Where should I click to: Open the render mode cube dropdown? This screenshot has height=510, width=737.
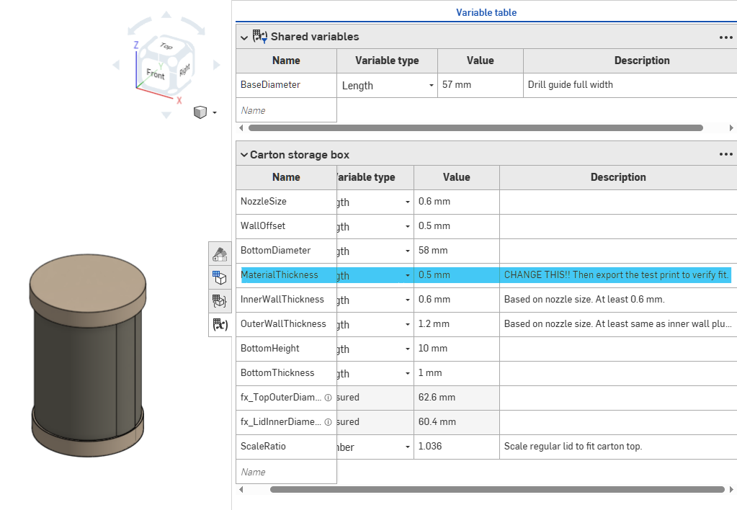[x=205, y=112]
